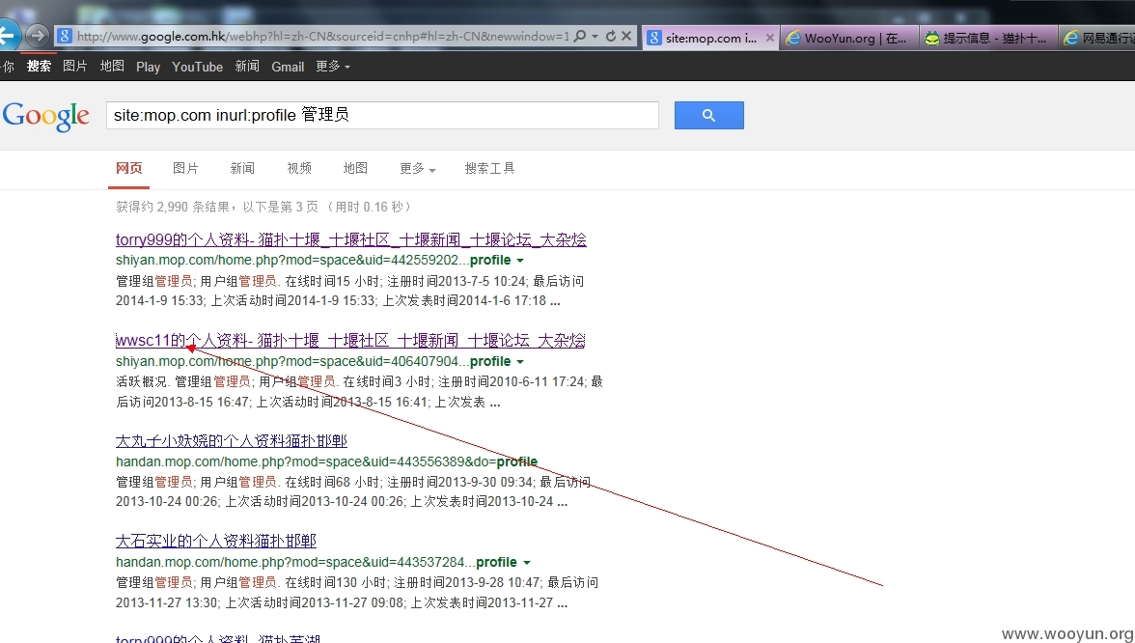Open 新闻 in Google top bar
Image resolution: width=1135 pixels, height=643 pixels.
(247, 67)
